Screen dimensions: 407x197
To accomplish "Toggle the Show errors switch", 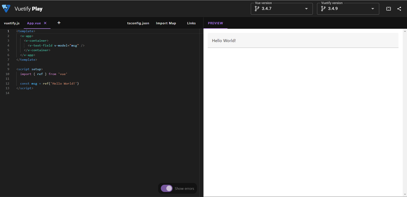I will (167, 188).
